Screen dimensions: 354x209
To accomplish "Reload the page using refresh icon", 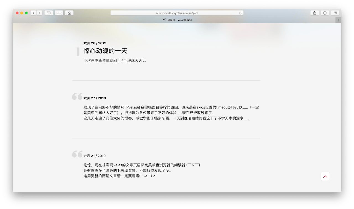I will [241, 13].
